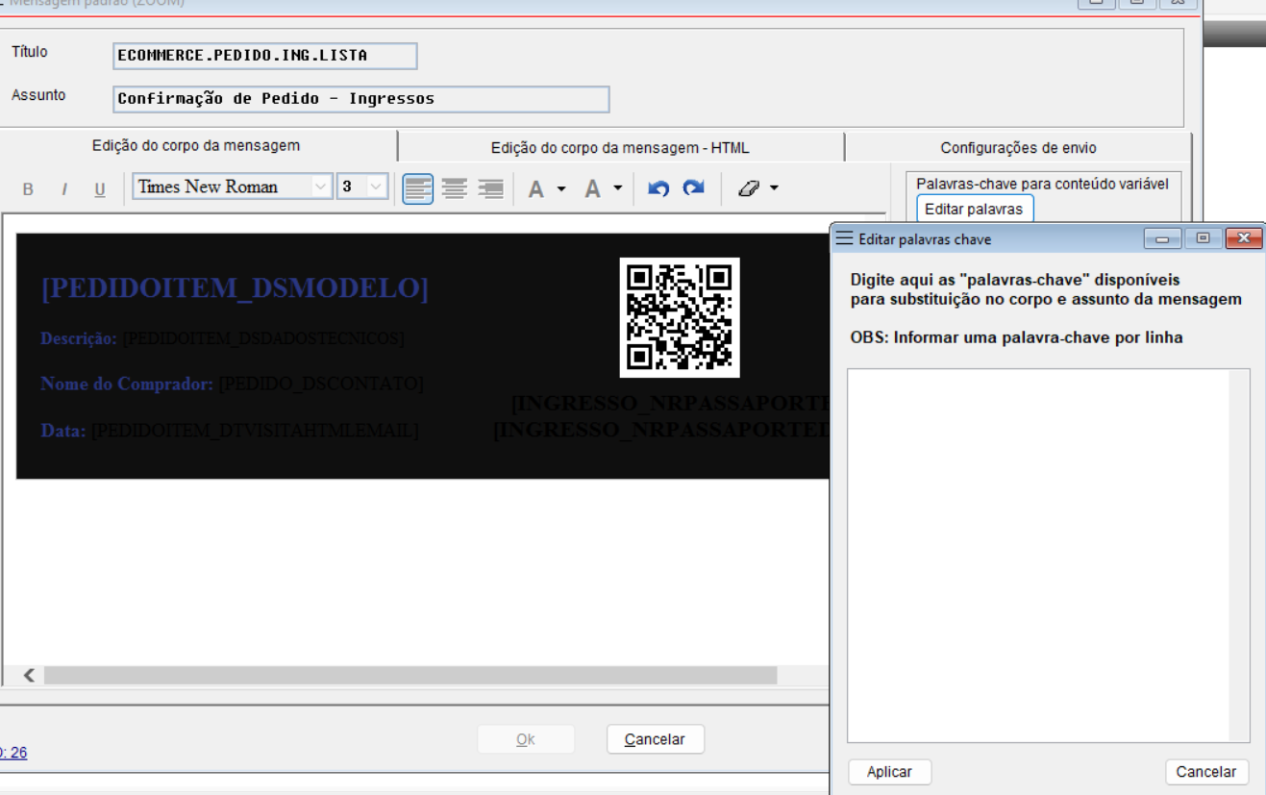Click the undo arrow icon
This screenshot has width=1266, height=795.
(658, 188)
